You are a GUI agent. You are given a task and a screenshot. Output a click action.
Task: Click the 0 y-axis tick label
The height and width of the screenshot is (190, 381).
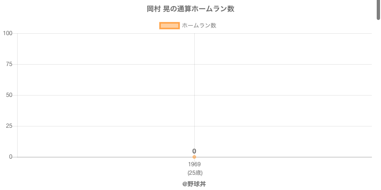[x=10, y=157]
